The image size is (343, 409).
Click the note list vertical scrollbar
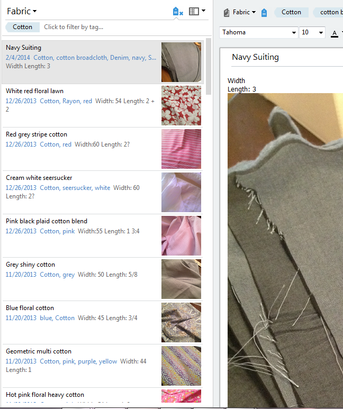[209, 66]
